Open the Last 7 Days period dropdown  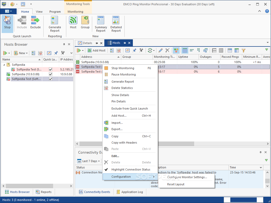[x=88, y=161]
